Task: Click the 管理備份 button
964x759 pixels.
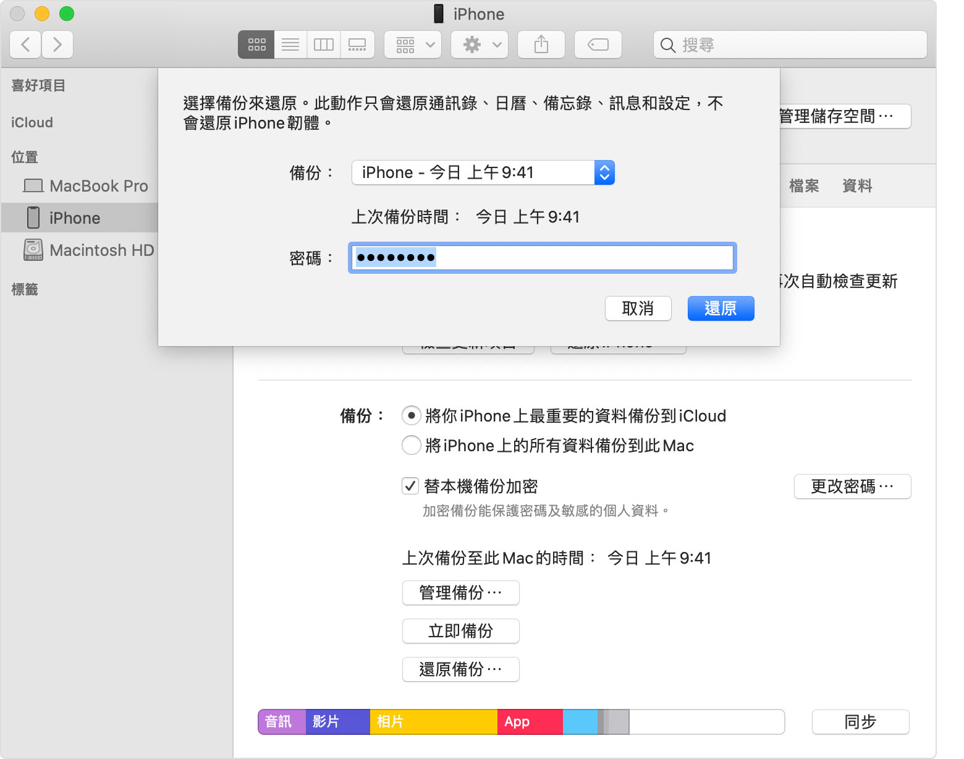Action: (x=460, y=593)
